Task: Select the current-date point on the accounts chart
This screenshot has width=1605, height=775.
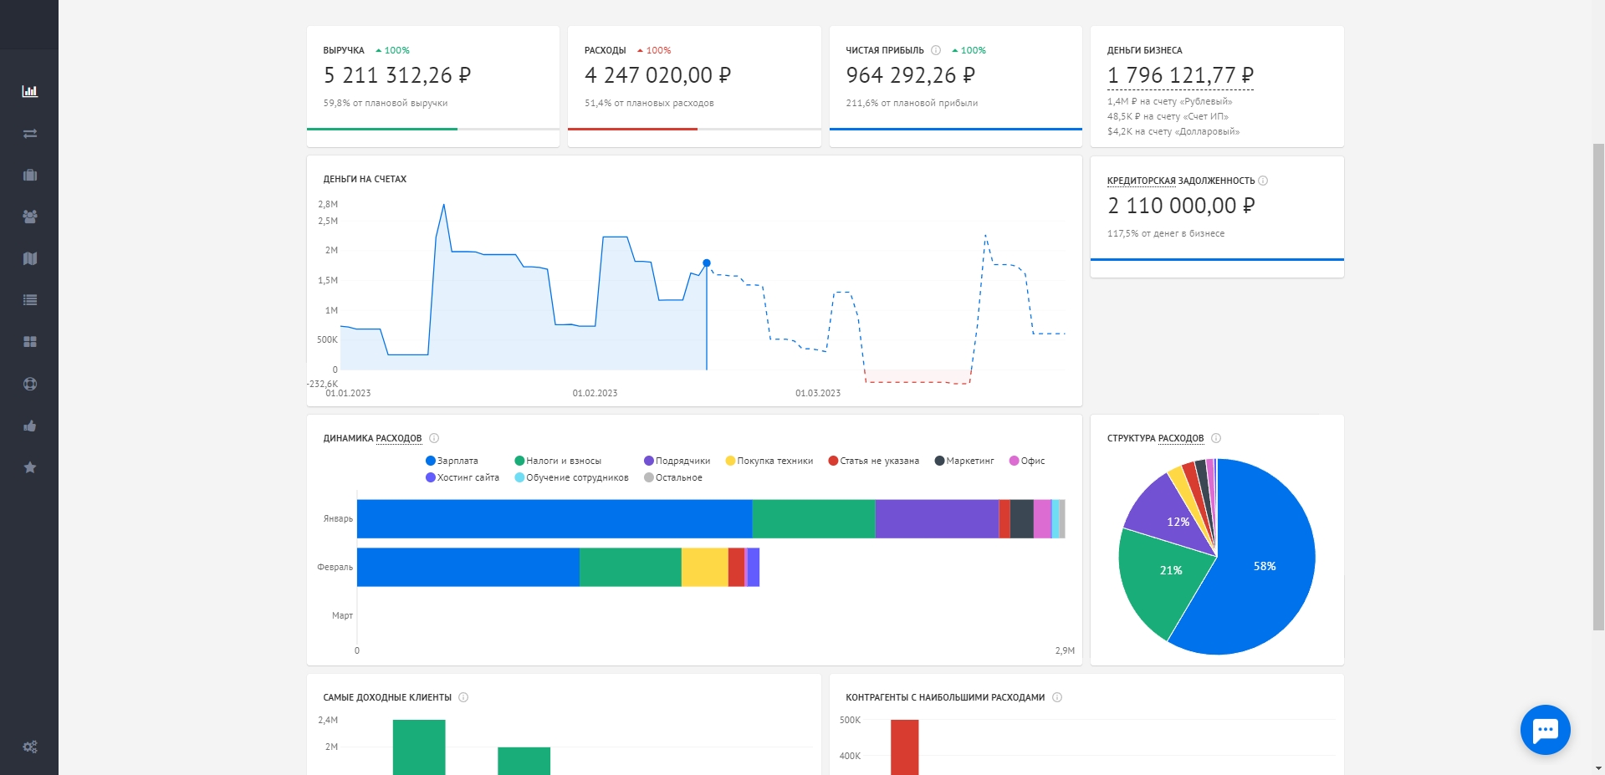Action: point(707,263)
